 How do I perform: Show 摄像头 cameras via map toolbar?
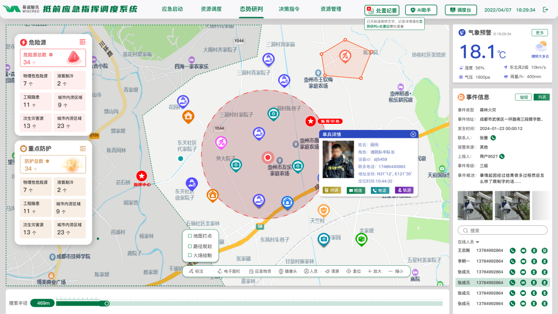288,272
